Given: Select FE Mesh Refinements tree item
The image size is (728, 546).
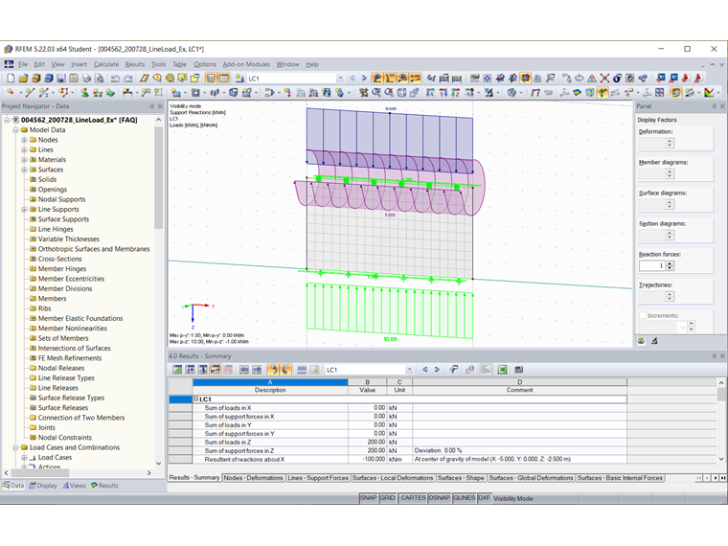Looking at the screenshot, I should (70, 358).
